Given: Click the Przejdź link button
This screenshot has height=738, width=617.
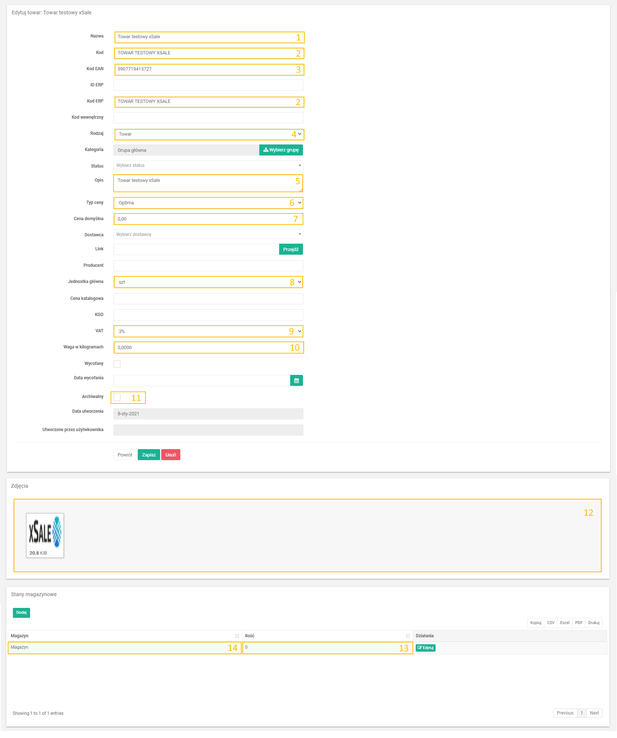Looking at the screenshot, I should pos(291,250).
